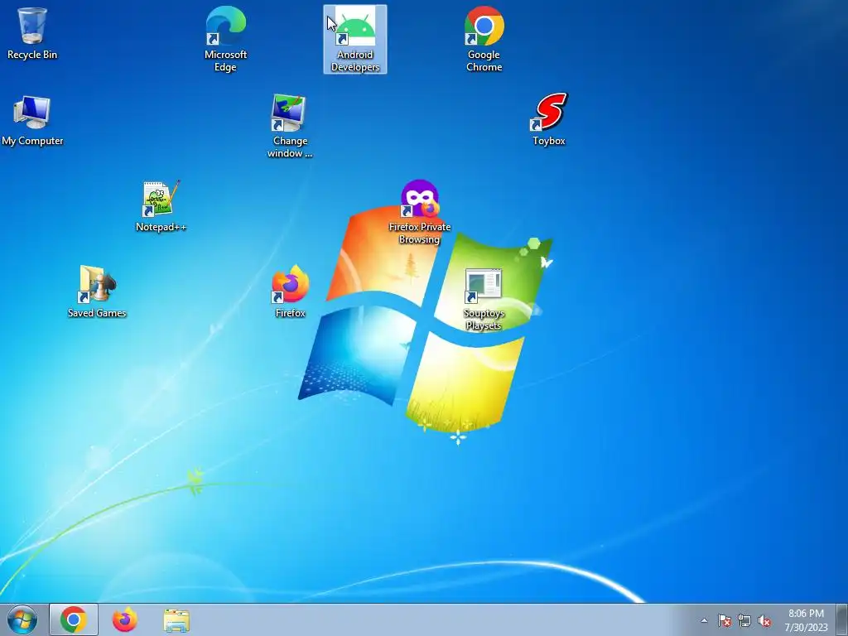Select the My Computer icon

click(x=32, y=120)
